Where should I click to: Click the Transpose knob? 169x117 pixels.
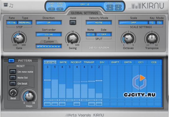point(152,38)
